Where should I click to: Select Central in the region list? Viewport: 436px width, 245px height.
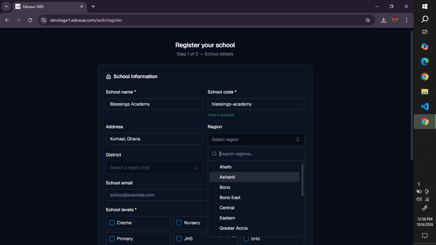point(254,208)
